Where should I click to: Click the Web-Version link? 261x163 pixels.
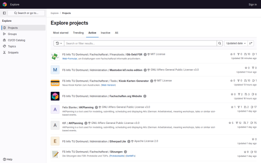(x=108, y=85)
